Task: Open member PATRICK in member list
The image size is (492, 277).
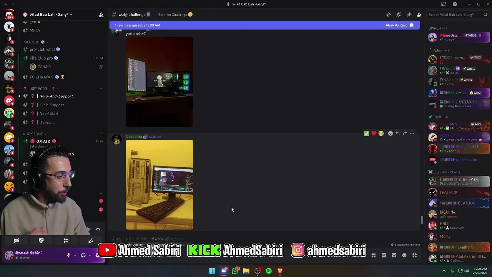Action: (459, 192)
